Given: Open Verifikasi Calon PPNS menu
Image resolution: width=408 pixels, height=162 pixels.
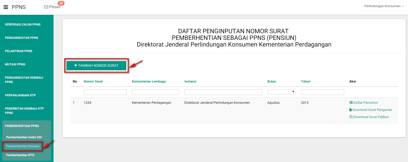Looking at the screenshot, I should pos(23,25).
